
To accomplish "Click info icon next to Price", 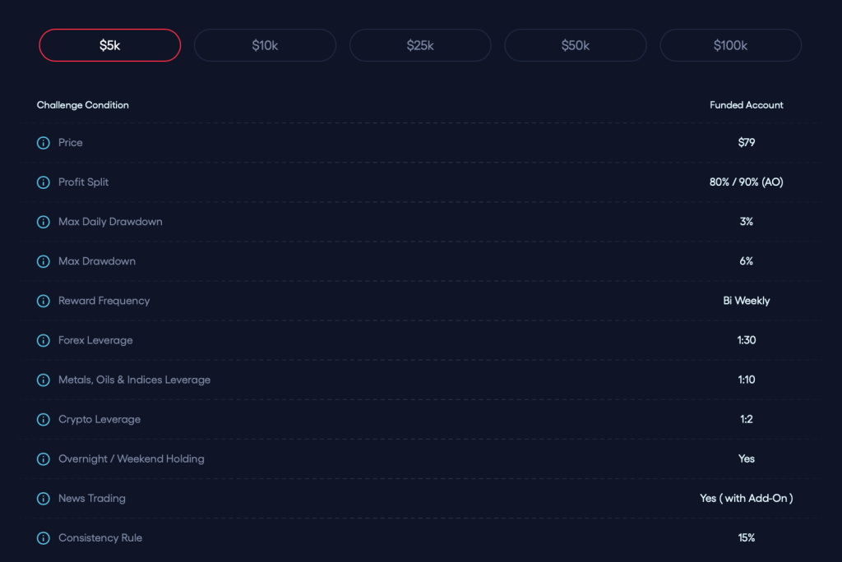I will [44, 143].
